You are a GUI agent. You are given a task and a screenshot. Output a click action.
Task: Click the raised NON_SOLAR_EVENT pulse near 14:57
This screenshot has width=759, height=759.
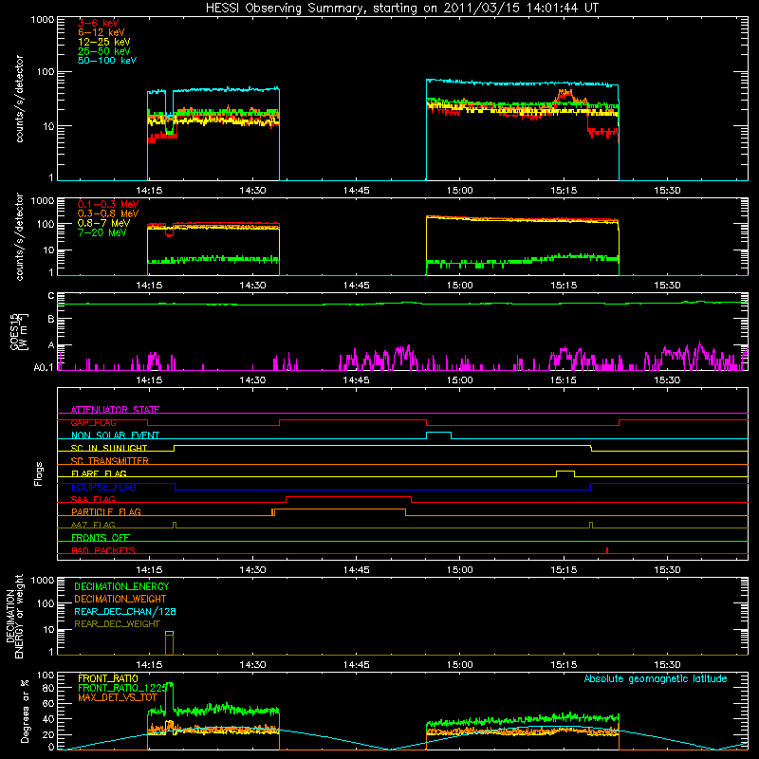pos(438,435)
